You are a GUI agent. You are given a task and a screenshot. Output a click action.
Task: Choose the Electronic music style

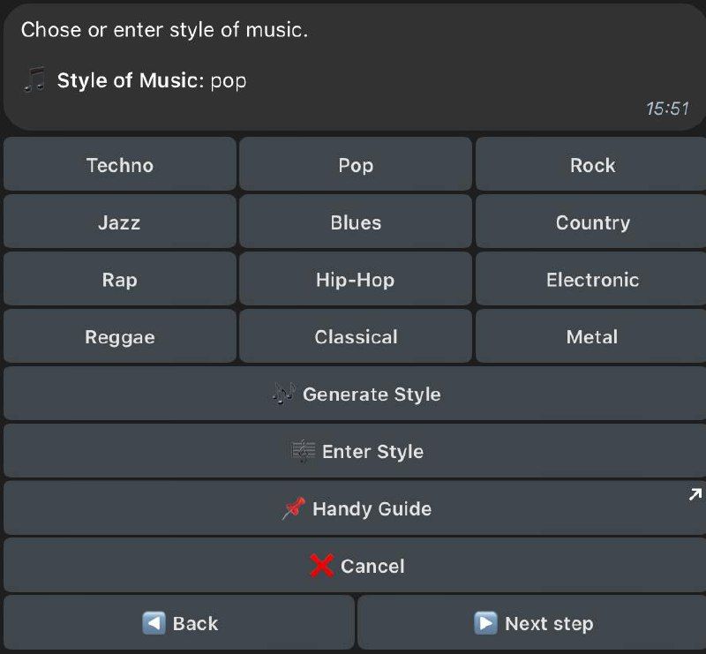(591, 279)
